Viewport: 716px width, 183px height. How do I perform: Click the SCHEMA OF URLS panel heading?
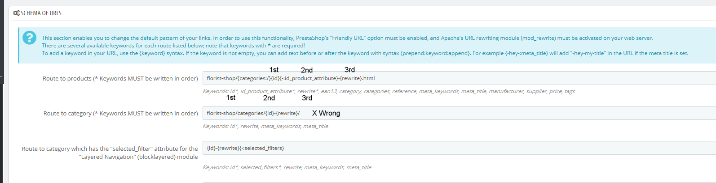click(41, 13)
